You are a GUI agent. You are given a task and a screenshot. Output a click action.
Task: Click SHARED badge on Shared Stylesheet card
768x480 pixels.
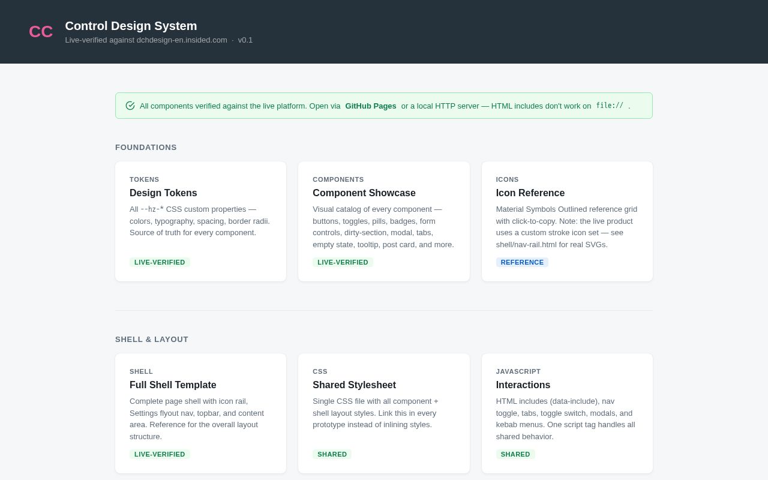[x=332, y=454]
